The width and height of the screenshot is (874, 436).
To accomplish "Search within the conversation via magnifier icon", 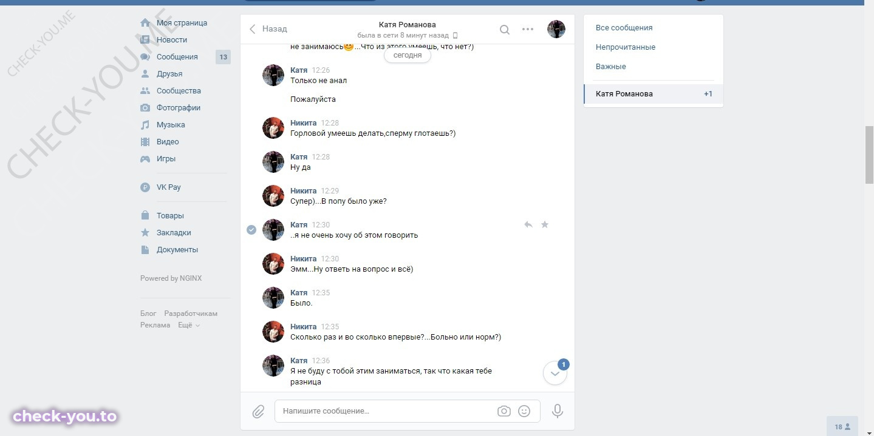I will click(x=505, y=29).
